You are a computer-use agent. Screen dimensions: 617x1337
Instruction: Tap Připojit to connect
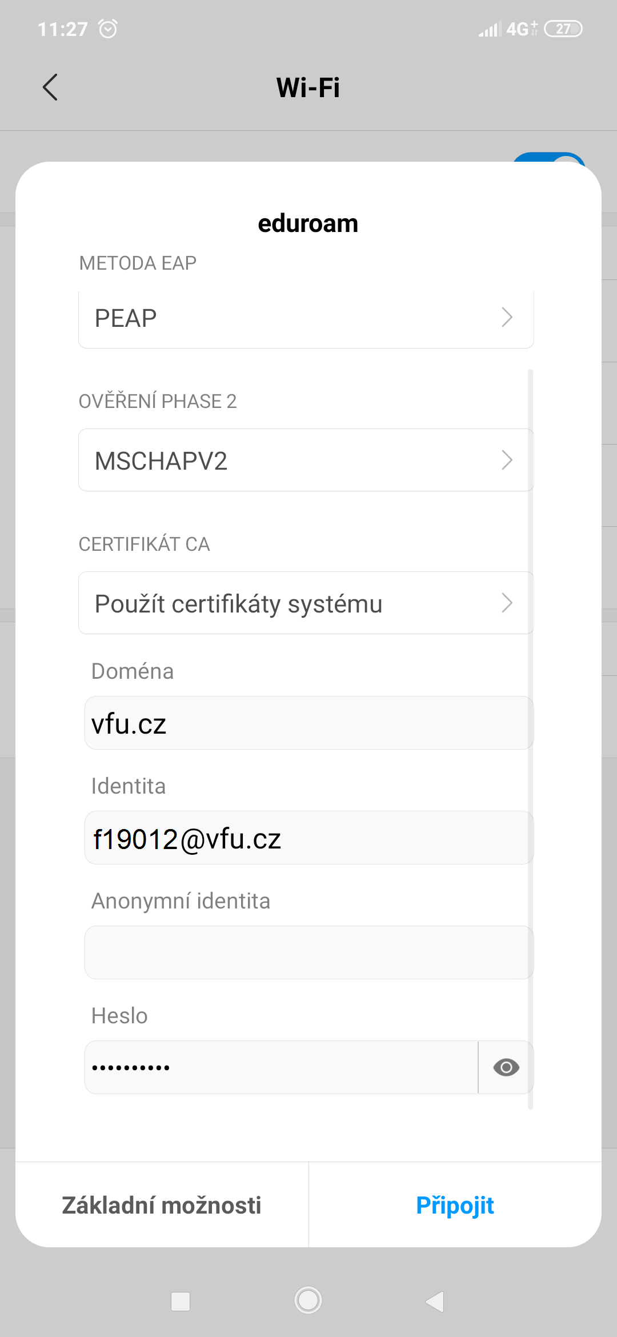(455, 1205)
